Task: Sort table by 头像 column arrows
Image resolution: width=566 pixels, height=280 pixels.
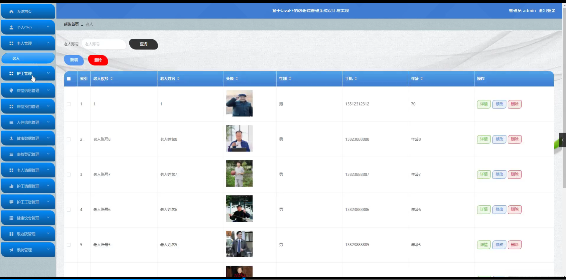Action: pyautogui.click(x=237, y=78)
